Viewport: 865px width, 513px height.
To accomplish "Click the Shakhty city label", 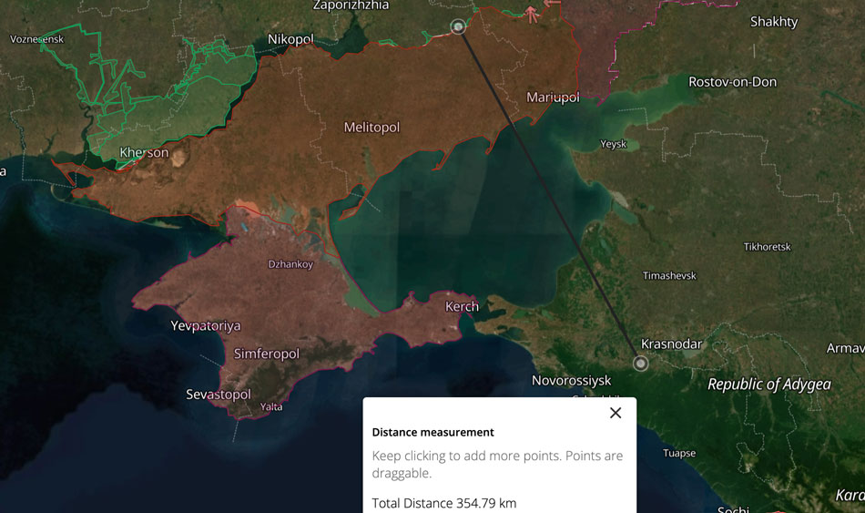I will pos(774,22).
